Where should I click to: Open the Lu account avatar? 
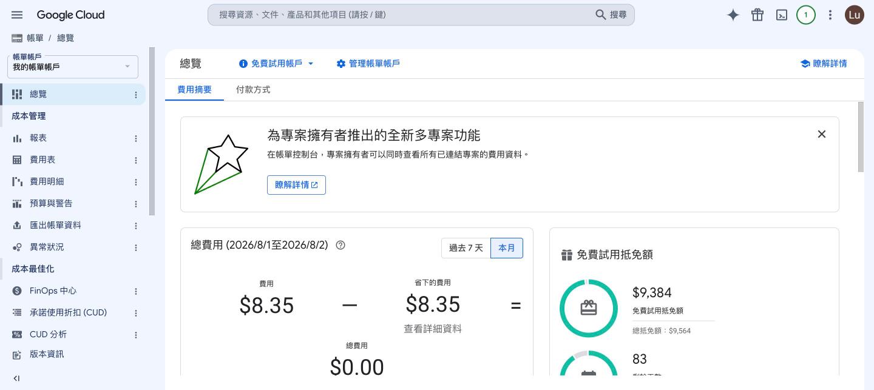click(x=855, y=15)
